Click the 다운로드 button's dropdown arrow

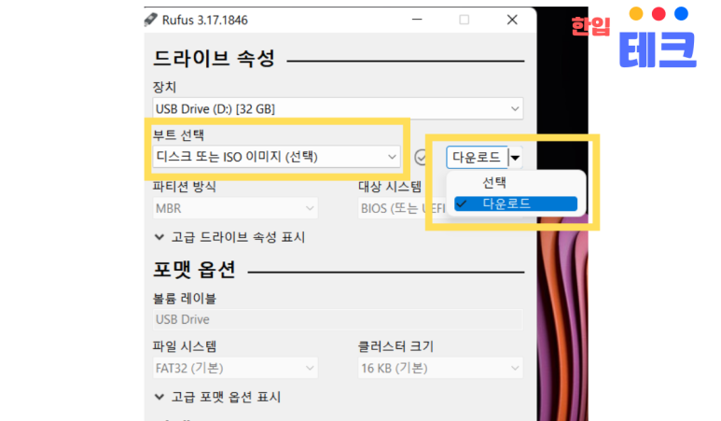pos(515,158)
